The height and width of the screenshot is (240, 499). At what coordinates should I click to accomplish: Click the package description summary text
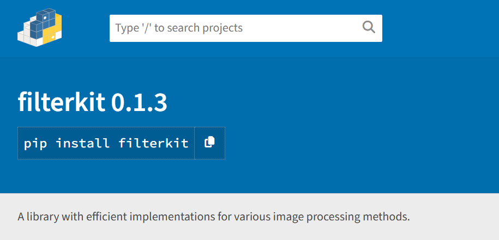tap(213, 217)
